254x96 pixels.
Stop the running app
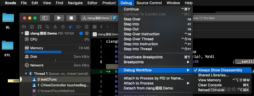pyautogui.click(x=71, y=18)
